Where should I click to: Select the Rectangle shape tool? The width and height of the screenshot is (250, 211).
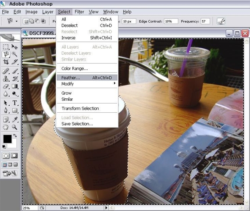point(14,111)
